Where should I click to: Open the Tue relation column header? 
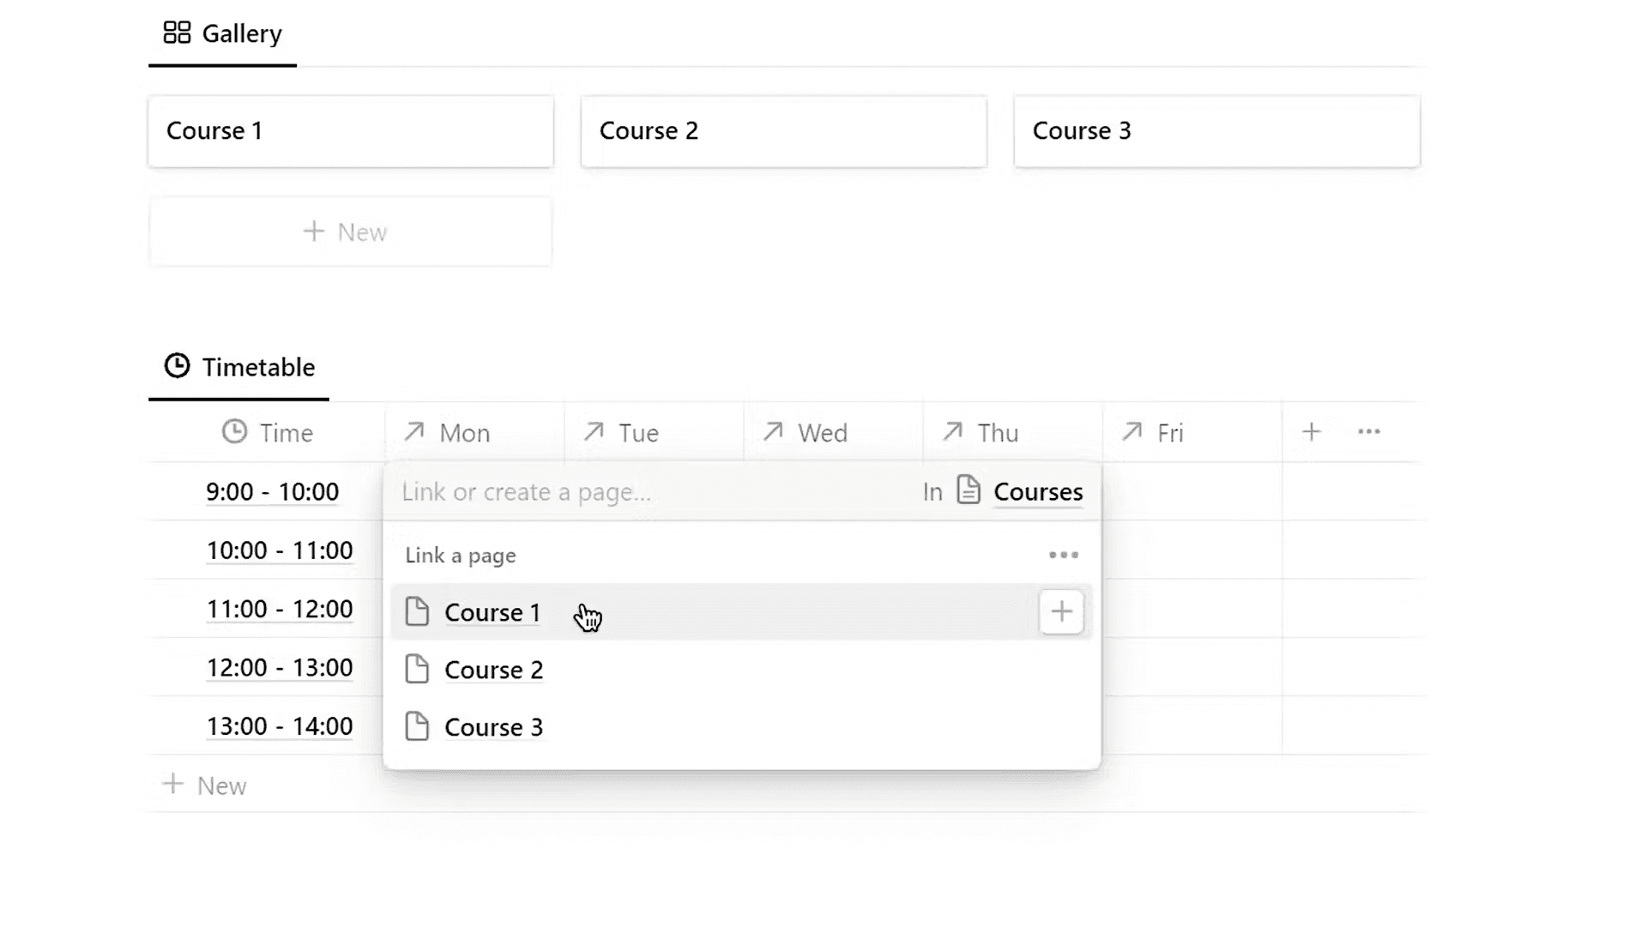pos(638,433)
